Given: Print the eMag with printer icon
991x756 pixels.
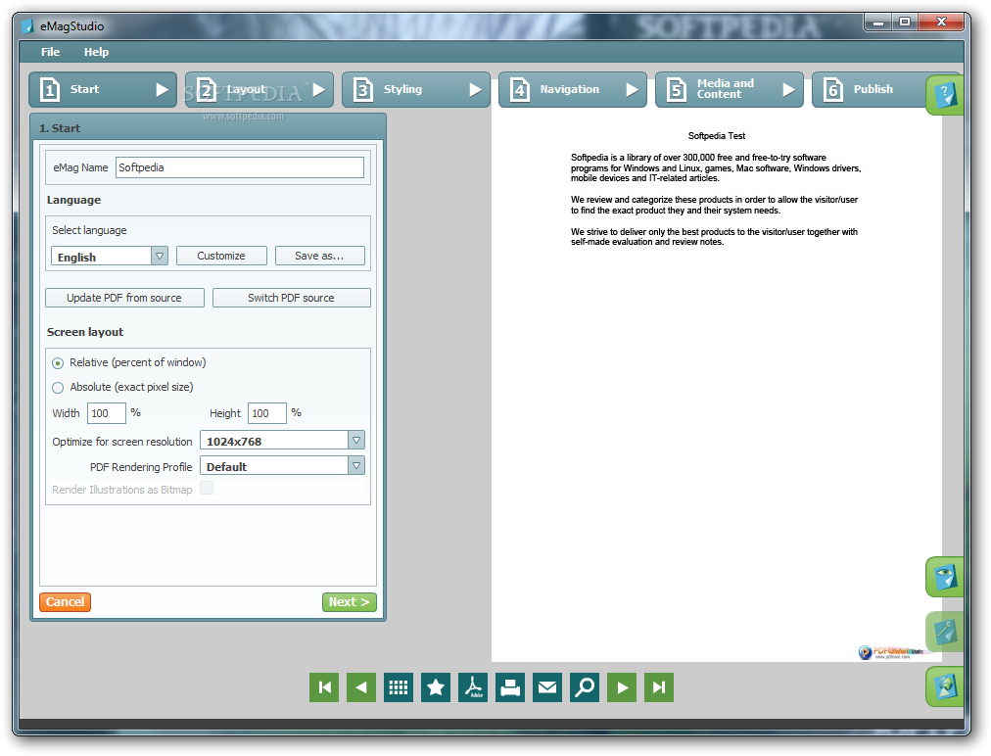Looking at the screenshot, I should 510,687.
